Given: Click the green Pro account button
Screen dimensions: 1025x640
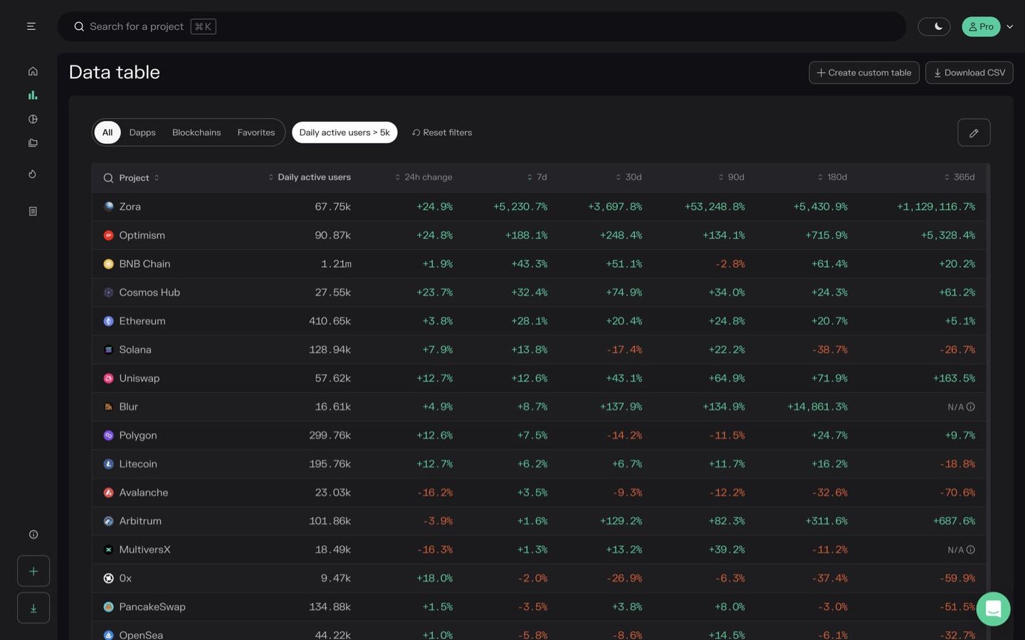Looking at the screenshot, I should (x=981, y=26).
